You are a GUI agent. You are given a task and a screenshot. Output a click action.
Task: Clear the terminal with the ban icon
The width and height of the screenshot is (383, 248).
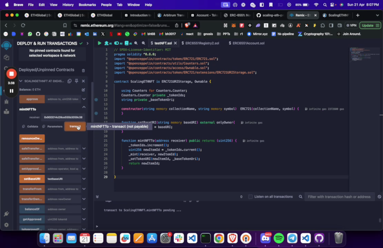[379, 197]
